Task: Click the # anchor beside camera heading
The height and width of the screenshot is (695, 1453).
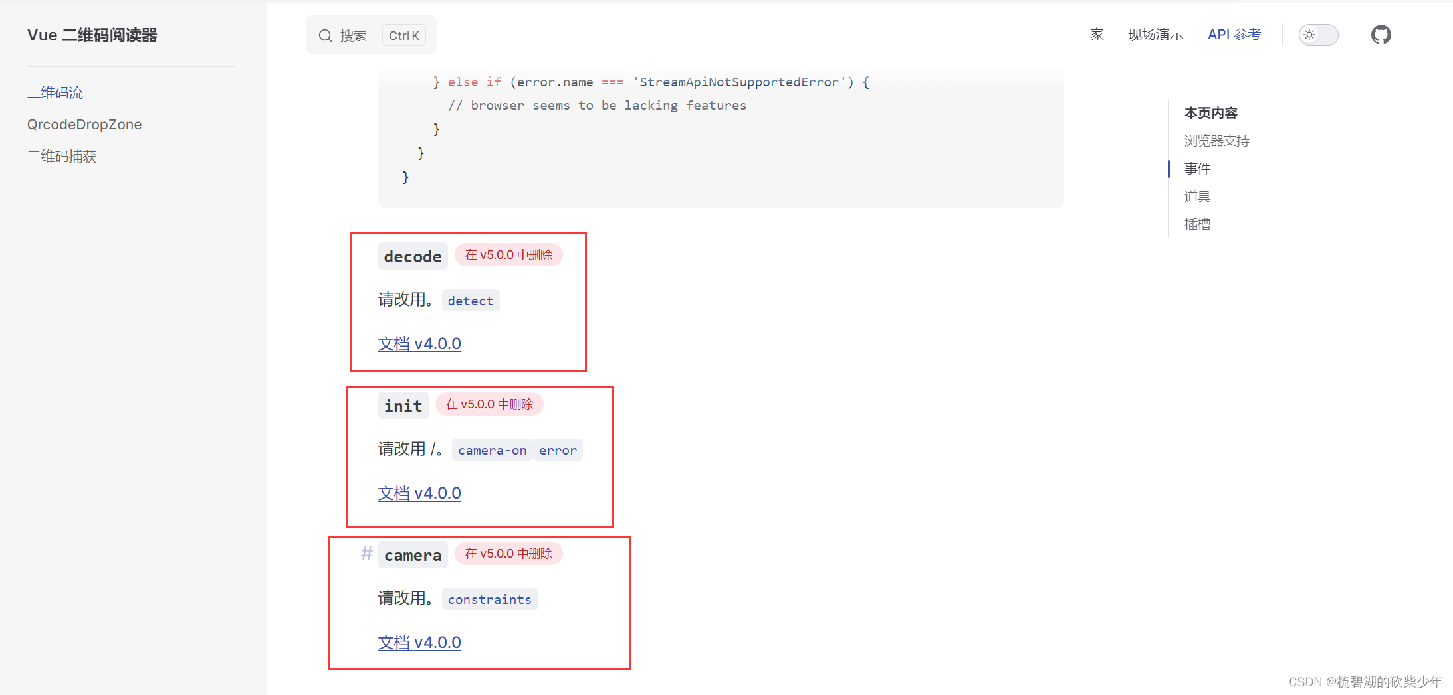Action: (x=366, y=554)
